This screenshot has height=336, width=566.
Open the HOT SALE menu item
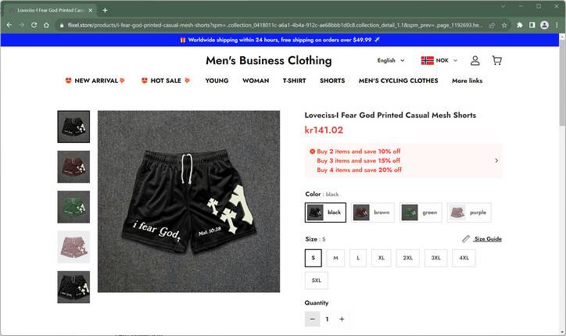pyautogui.click(x=166, y=80)
